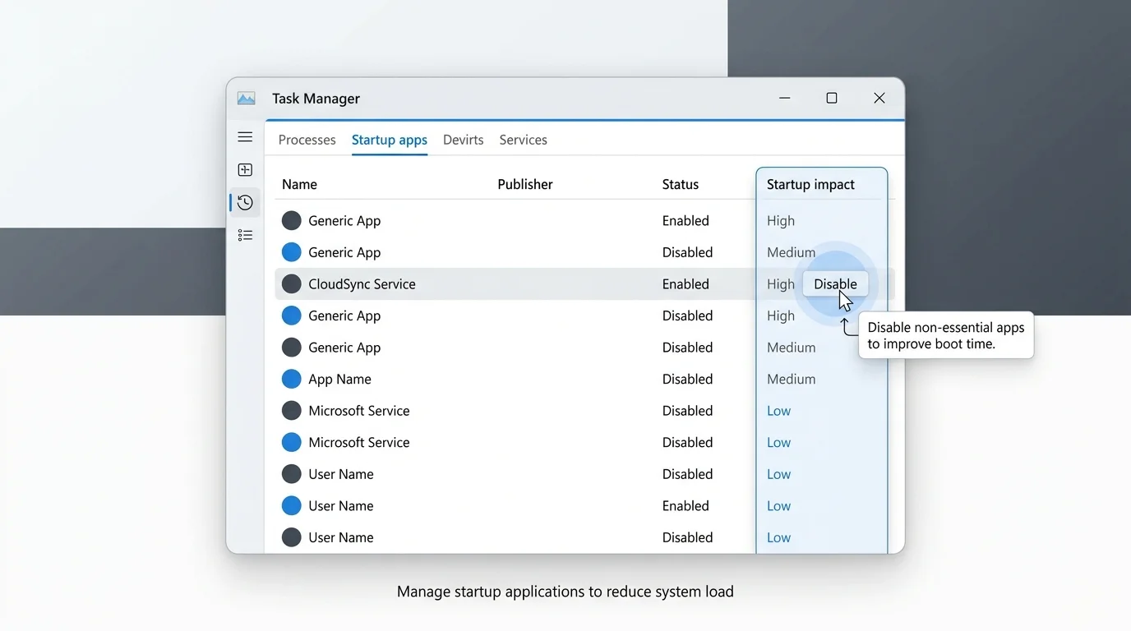Click Disable for CloudSync Service
This screenshot has height=631, width=1131.
pos(835,284)
